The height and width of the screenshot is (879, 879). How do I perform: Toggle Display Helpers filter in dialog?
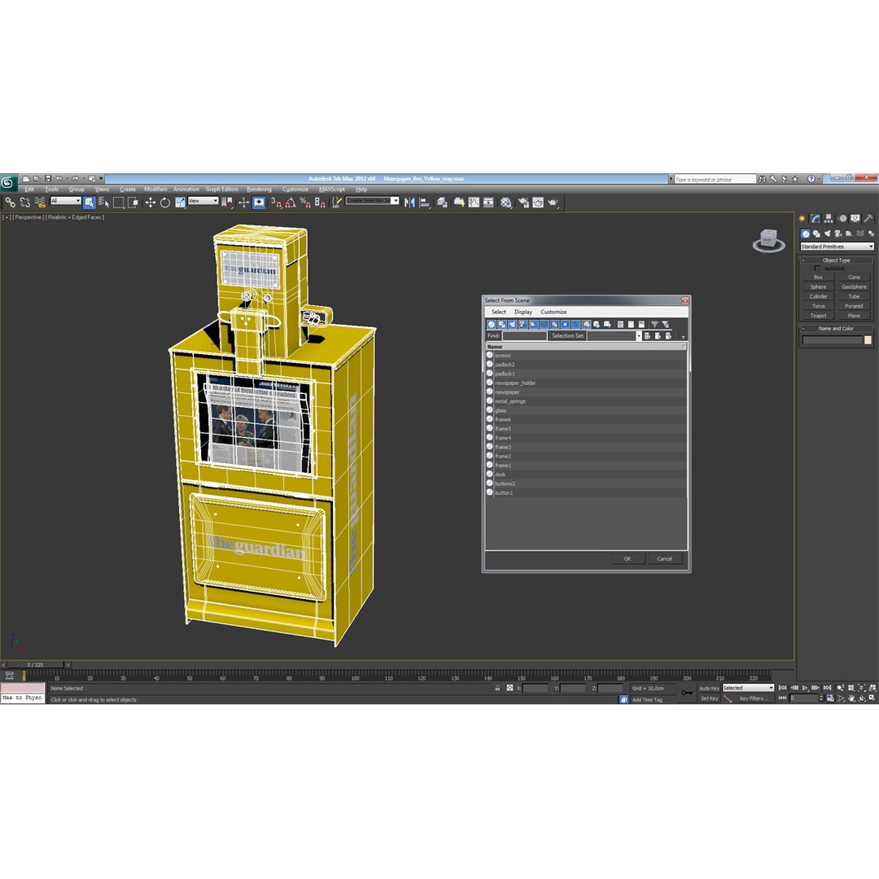click(534, 325)
